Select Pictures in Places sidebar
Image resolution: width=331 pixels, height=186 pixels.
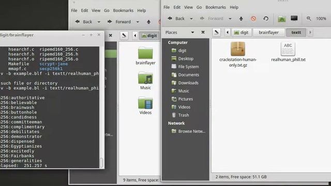coord(186,99)
